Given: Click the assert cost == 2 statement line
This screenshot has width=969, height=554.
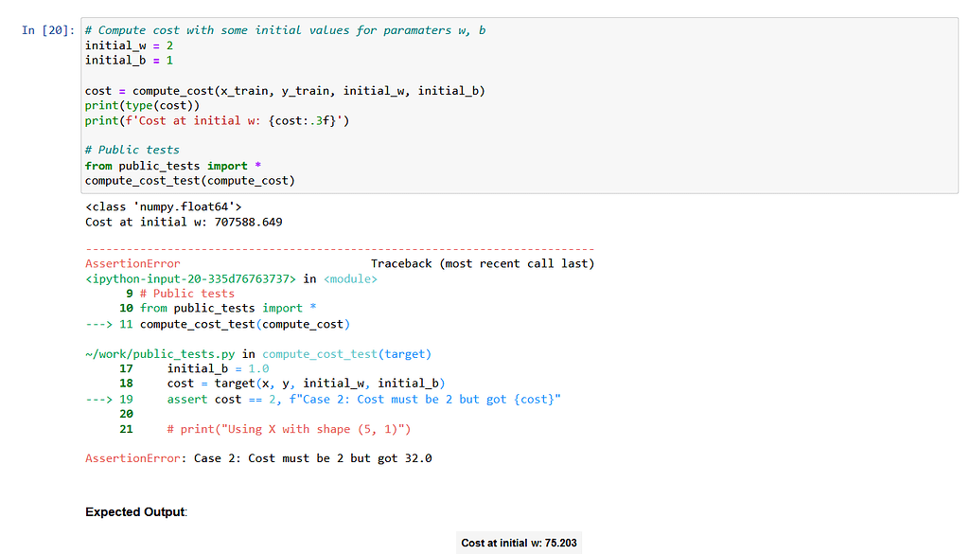Looking at the screenshot, I should (x=360, y=399).
